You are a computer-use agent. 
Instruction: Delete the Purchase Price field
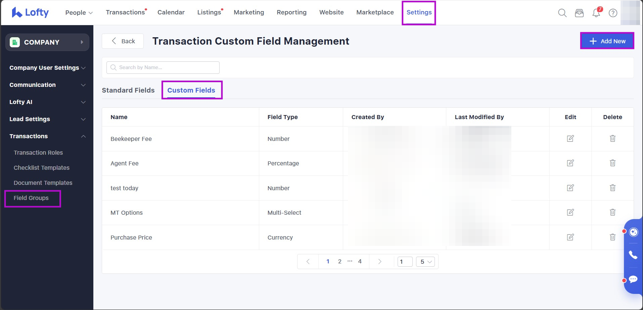point(612,237)
